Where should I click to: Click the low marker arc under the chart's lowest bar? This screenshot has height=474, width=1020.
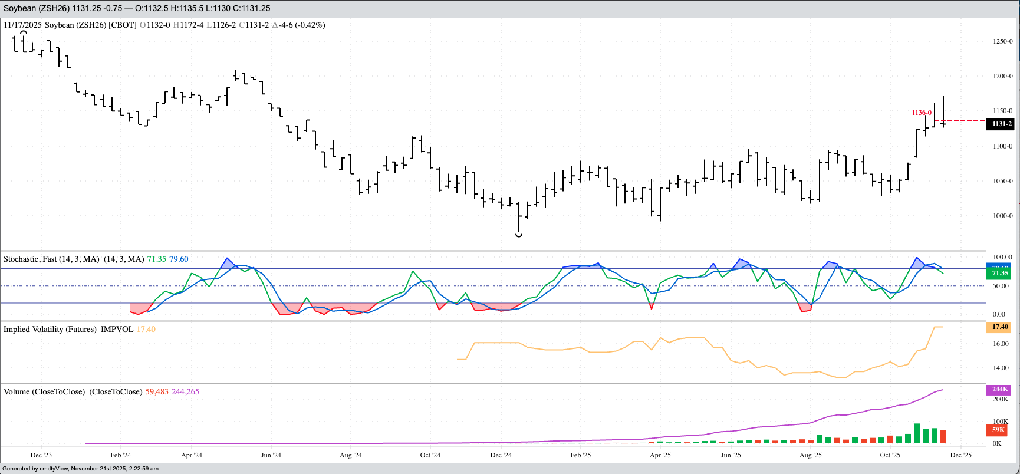tap(519, 235)
